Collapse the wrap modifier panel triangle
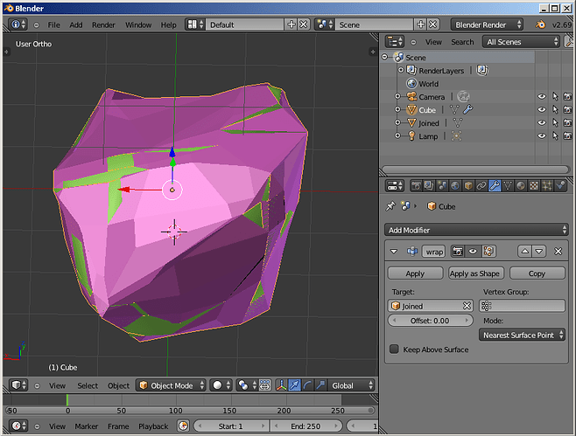576x436 pixels. 394,251
